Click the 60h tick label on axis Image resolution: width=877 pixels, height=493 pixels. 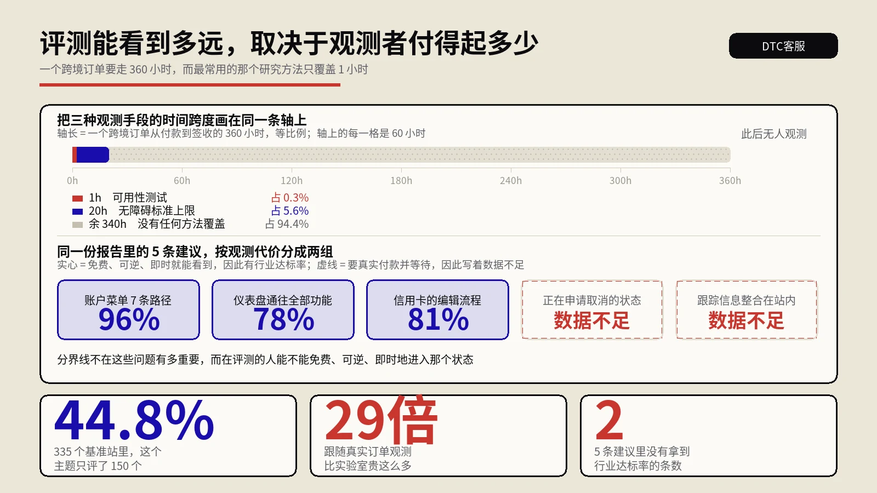[182, 181]
